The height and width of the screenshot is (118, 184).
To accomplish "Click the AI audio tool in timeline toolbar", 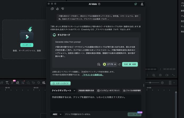I will (x=44, y=83).
